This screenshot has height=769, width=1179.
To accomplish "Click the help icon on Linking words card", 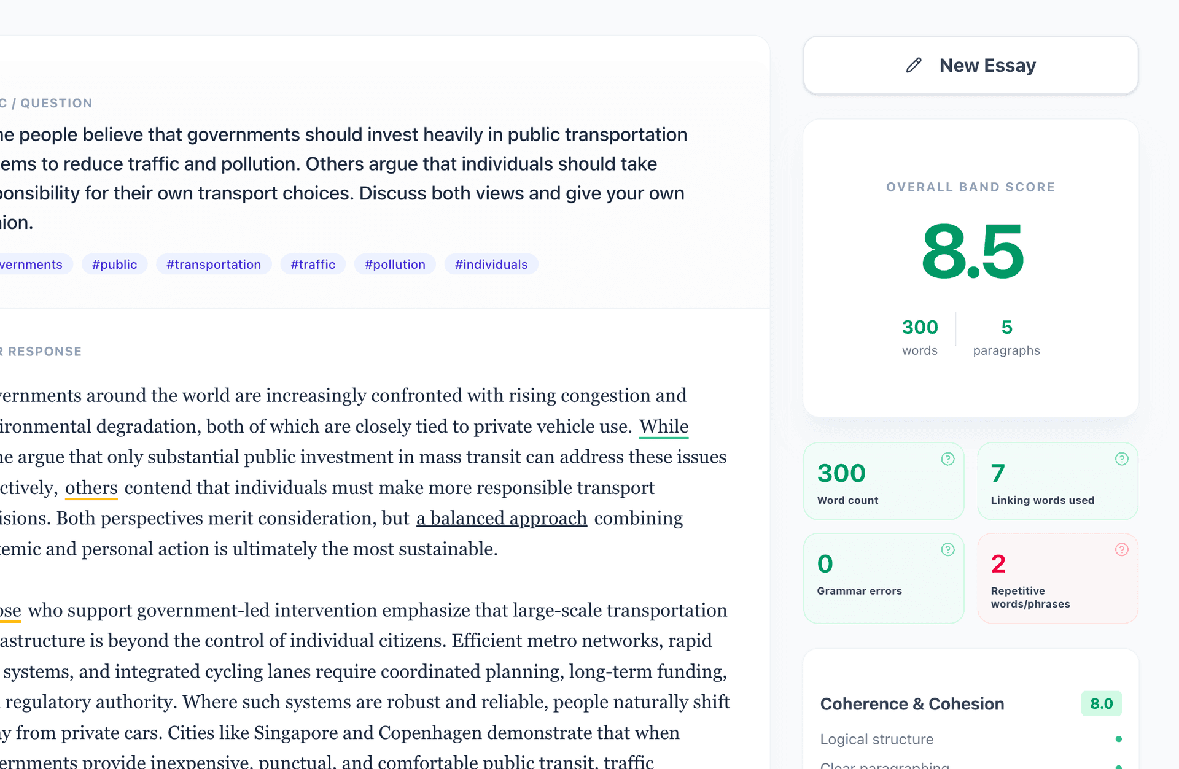I will pyautogui.click(x=1121, y=458).
